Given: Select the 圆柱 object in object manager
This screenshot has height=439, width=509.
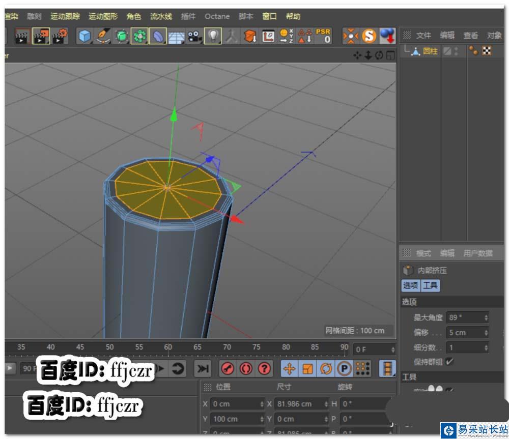Looking at the screenshot, I should tap(430, 51).
